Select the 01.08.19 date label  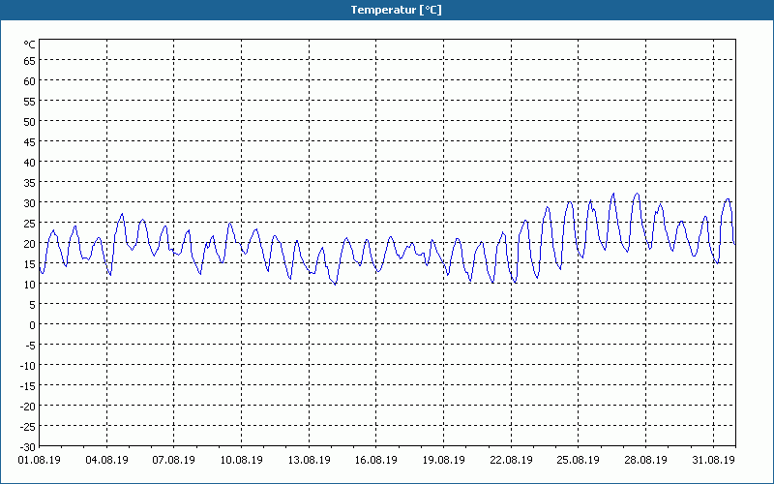point(40,460)
